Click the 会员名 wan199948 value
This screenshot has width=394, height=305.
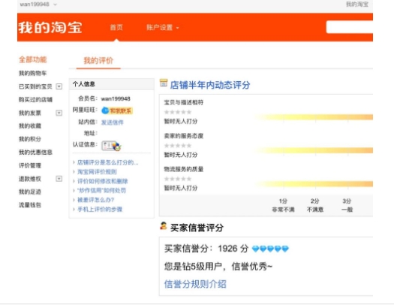[x=116, y=99]
